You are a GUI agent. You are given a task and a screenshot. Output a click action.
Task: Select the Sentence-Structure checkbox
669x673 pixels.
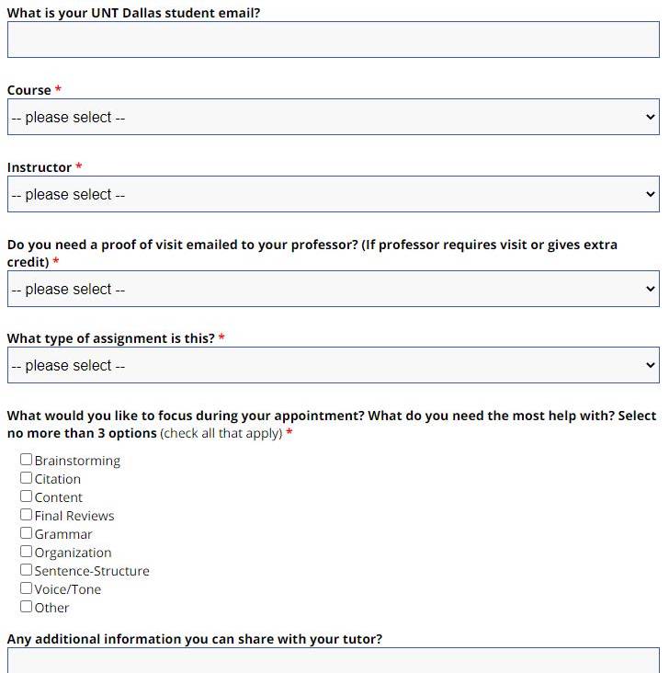point(27,570)
